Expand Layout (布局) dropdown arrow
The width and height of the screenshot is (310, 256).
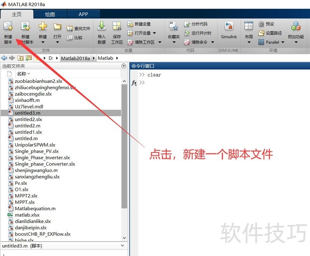(249, 42)
